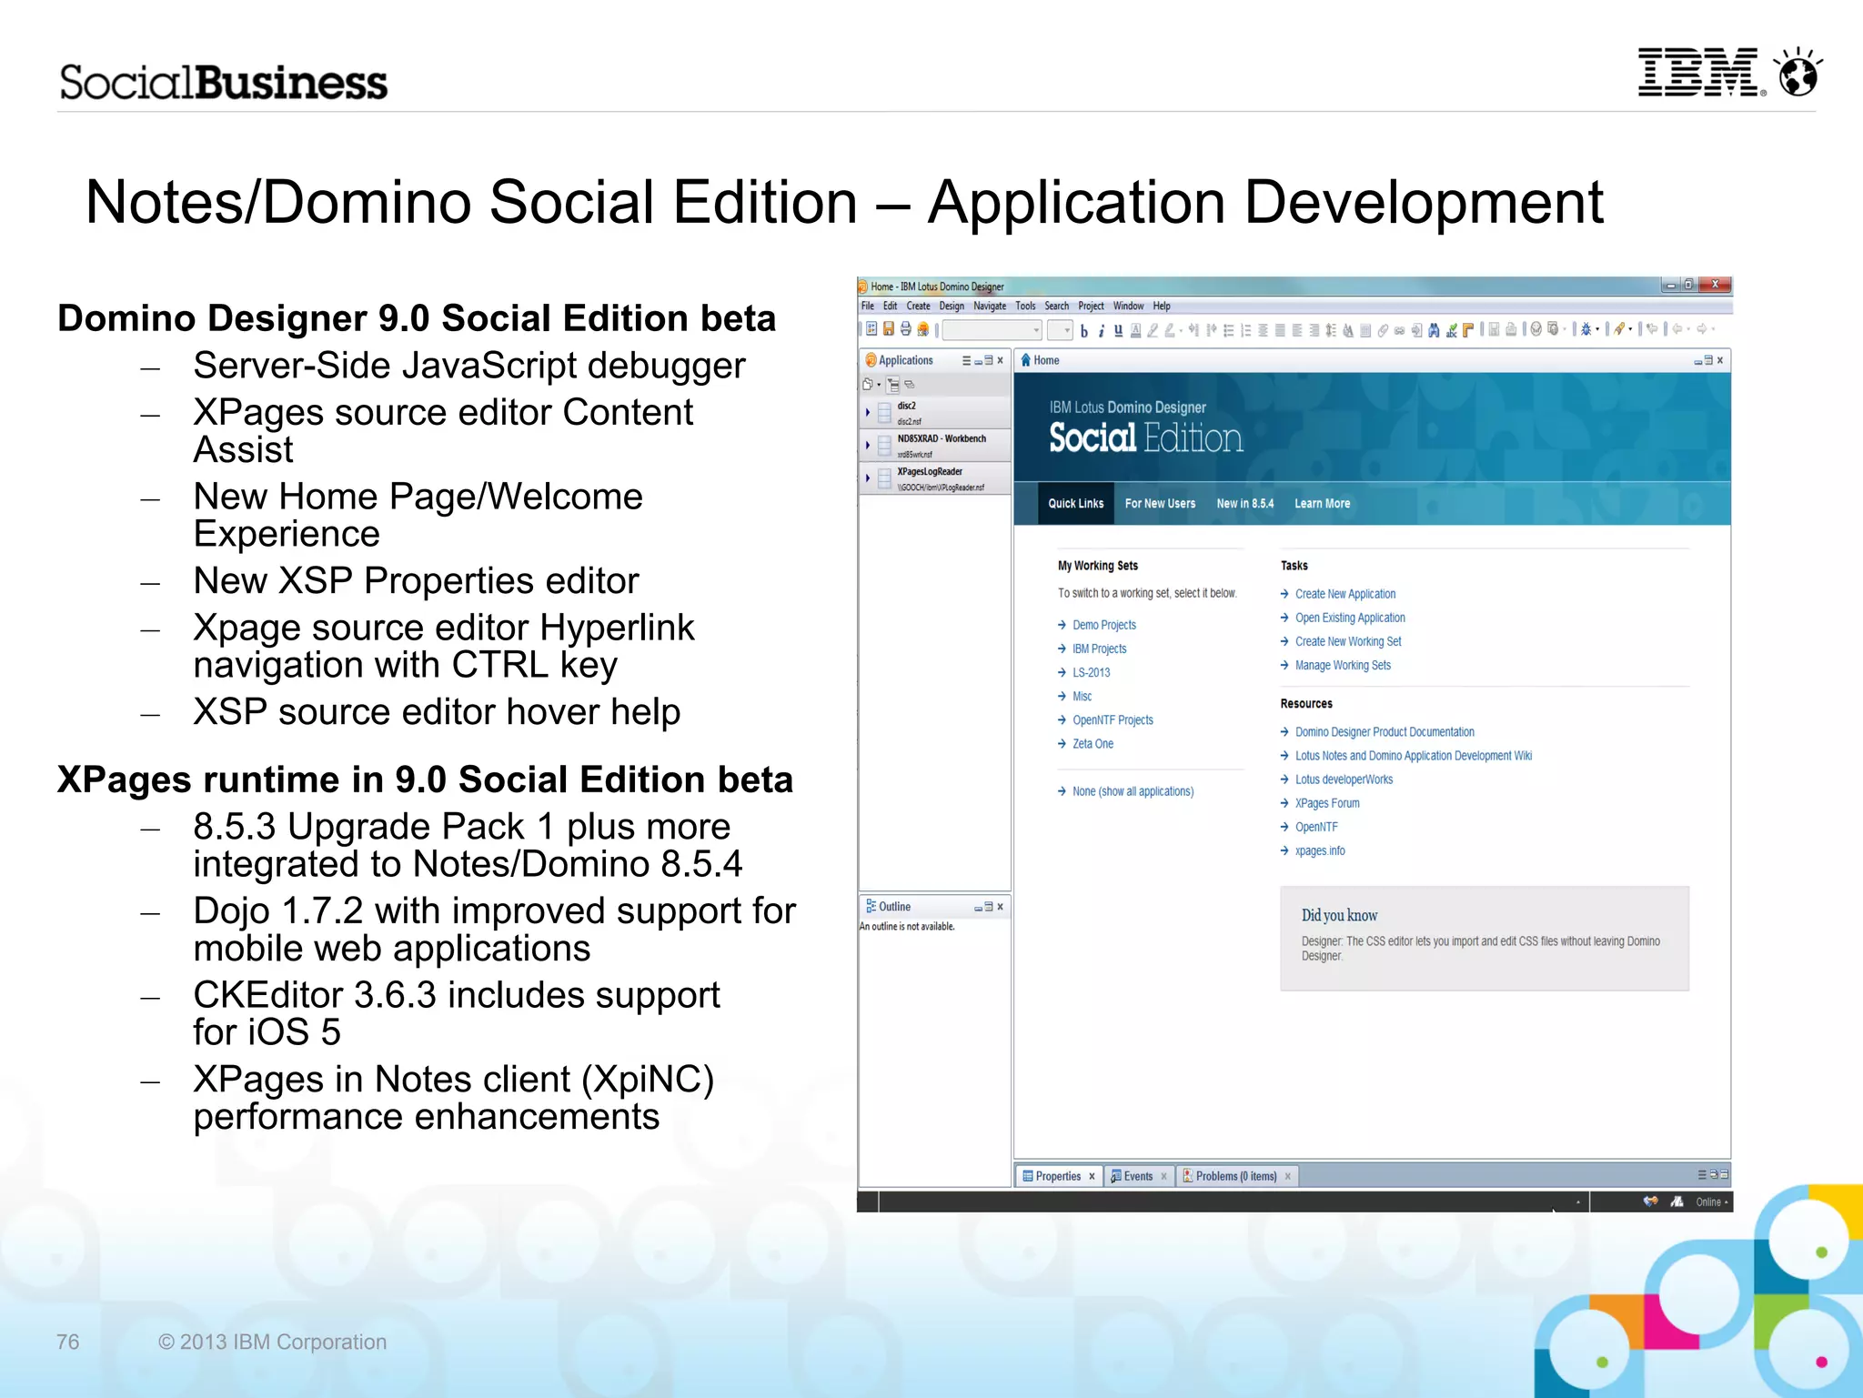
Task: Open the Tools menu
Action: point(1025,307)
